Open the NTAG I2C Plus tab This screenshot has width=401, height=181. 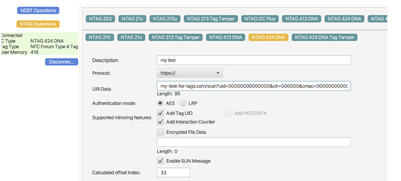pos(260,19)
